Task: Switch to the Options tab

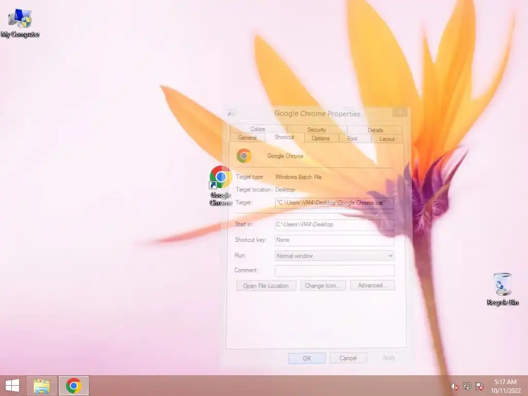Action: click(x=321, y=138)
